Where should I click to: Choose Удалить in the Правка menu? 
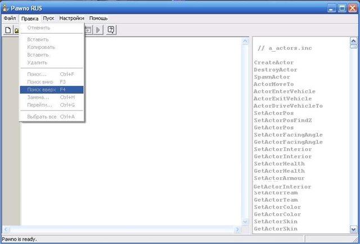pos(52,62)
